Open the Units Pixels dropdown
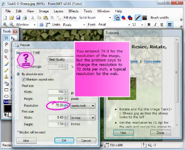The width and height of the screenshot is (185, 150). tap(84, 25)
